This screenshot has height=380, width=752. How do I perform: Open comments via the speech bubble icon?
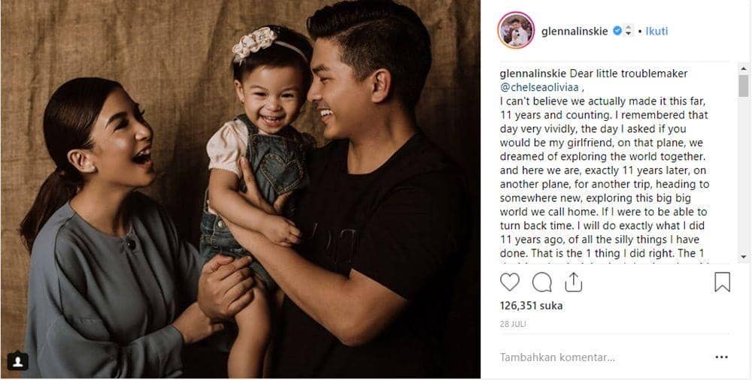point(541,282)
